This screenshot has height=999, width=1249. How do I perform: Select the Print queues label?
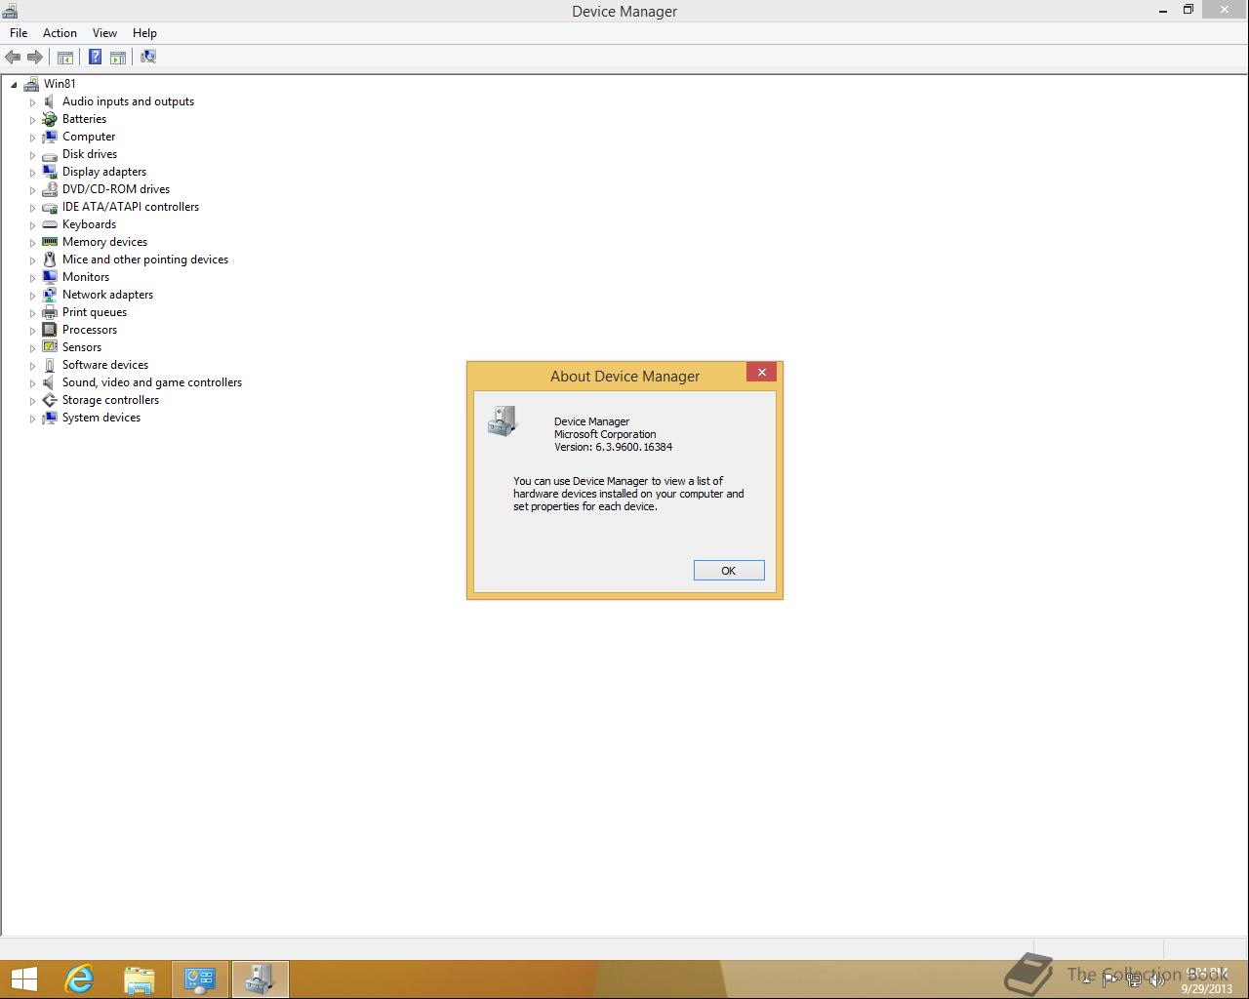tap(95, 312)
